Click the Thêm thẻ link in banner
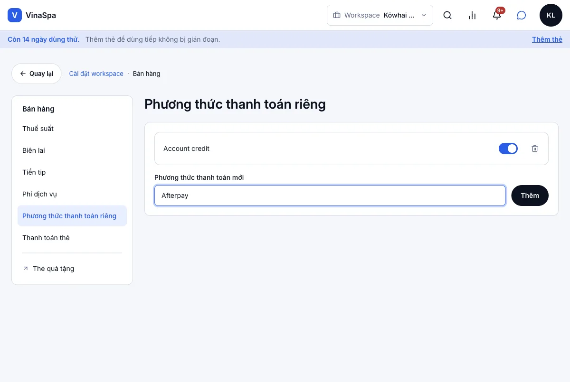The height and width of the screenshot is (382, 570). [x=547, y=39]
